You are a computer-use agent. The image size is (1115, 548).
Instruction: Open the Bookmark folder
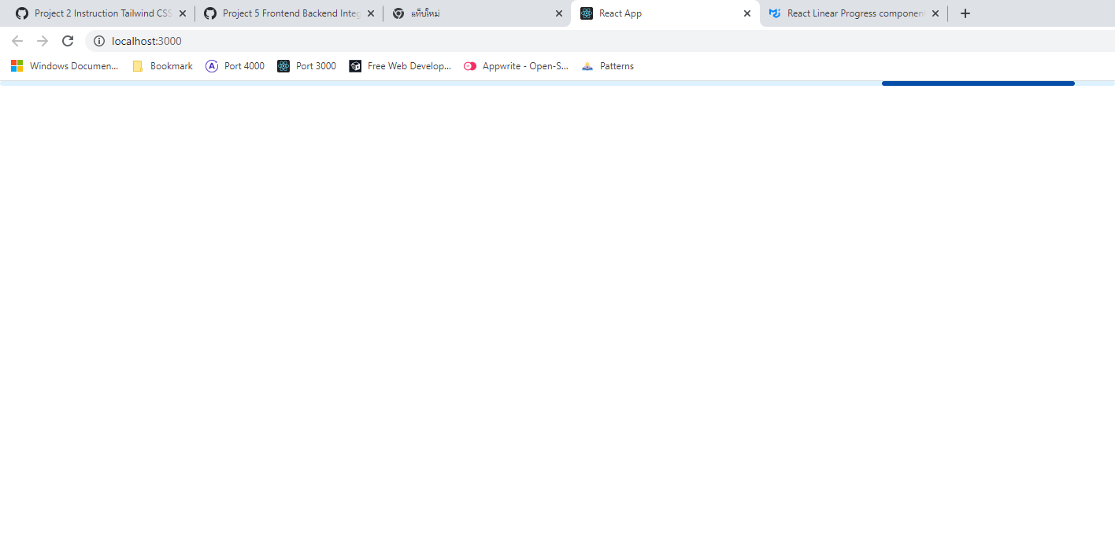point(162,66)
